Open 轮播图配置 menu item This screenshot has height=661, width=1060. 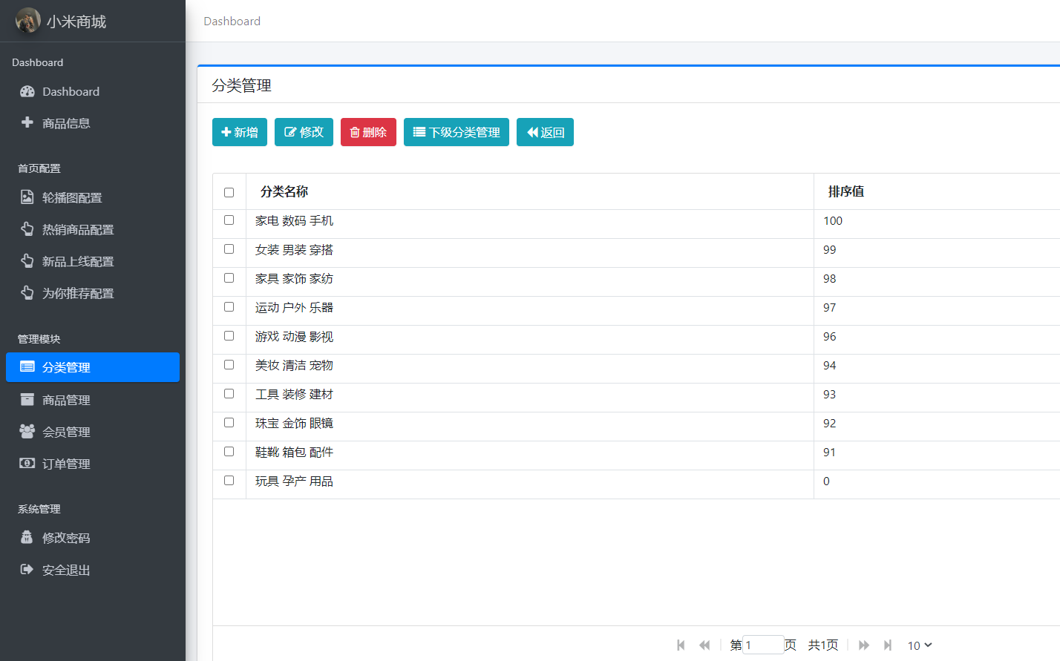pos(93,197)
